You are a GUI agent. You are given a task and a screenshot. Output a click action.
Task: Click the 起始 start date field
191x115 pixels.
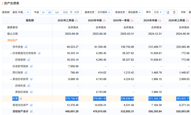coord(65,12)
